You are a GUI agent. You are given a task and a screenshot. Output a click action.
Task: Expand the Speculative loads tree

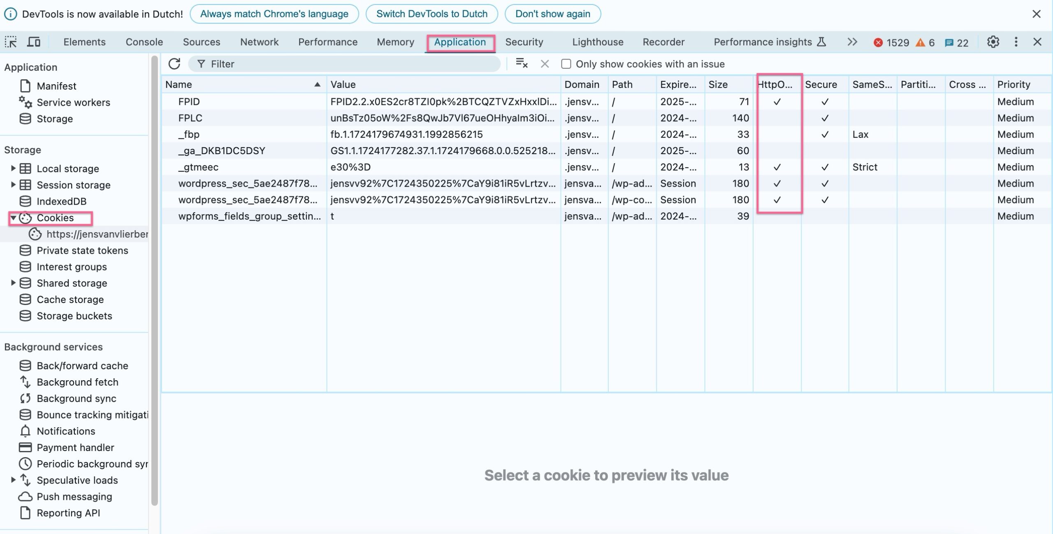point(13,480)
